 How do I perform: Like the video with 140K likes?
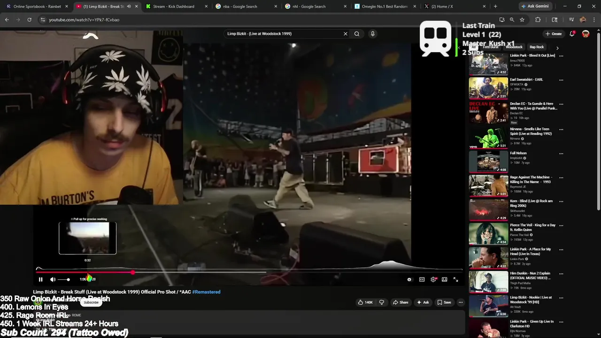[x=365, y=302]
